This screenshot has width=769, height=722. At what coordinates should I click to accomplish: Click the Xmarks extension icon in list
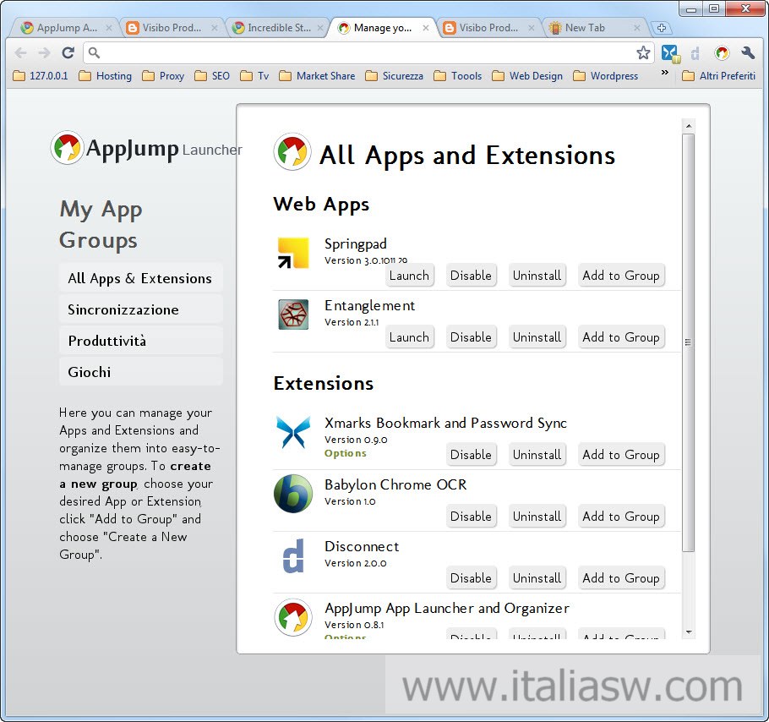pyautogui.click(x=293, y=432)
